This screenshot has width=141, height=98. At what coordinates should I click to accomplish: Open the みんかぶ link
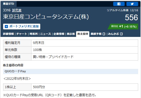tap(113, 34)
